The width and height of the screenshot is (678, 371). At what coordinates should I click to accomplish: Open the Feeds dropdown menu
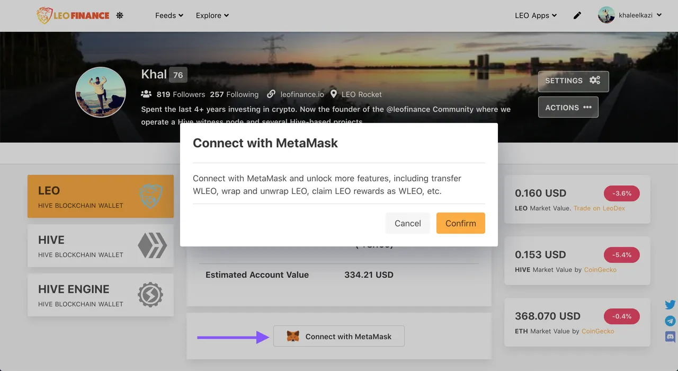[x=169, y=15]
